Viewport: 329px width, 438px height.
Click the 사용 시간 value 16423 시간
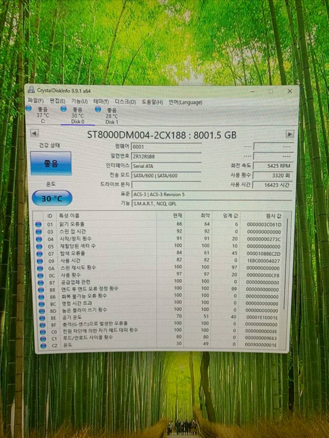273,185
